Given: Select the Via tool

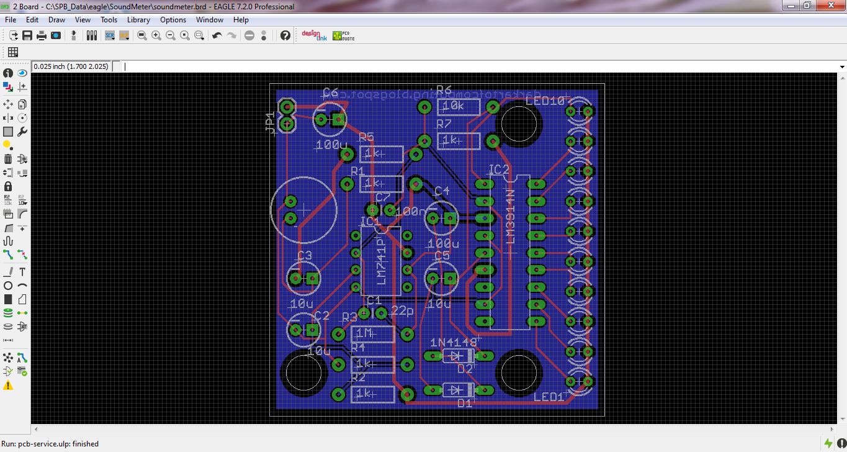Looking at the screenshot, I should (8, 313).
